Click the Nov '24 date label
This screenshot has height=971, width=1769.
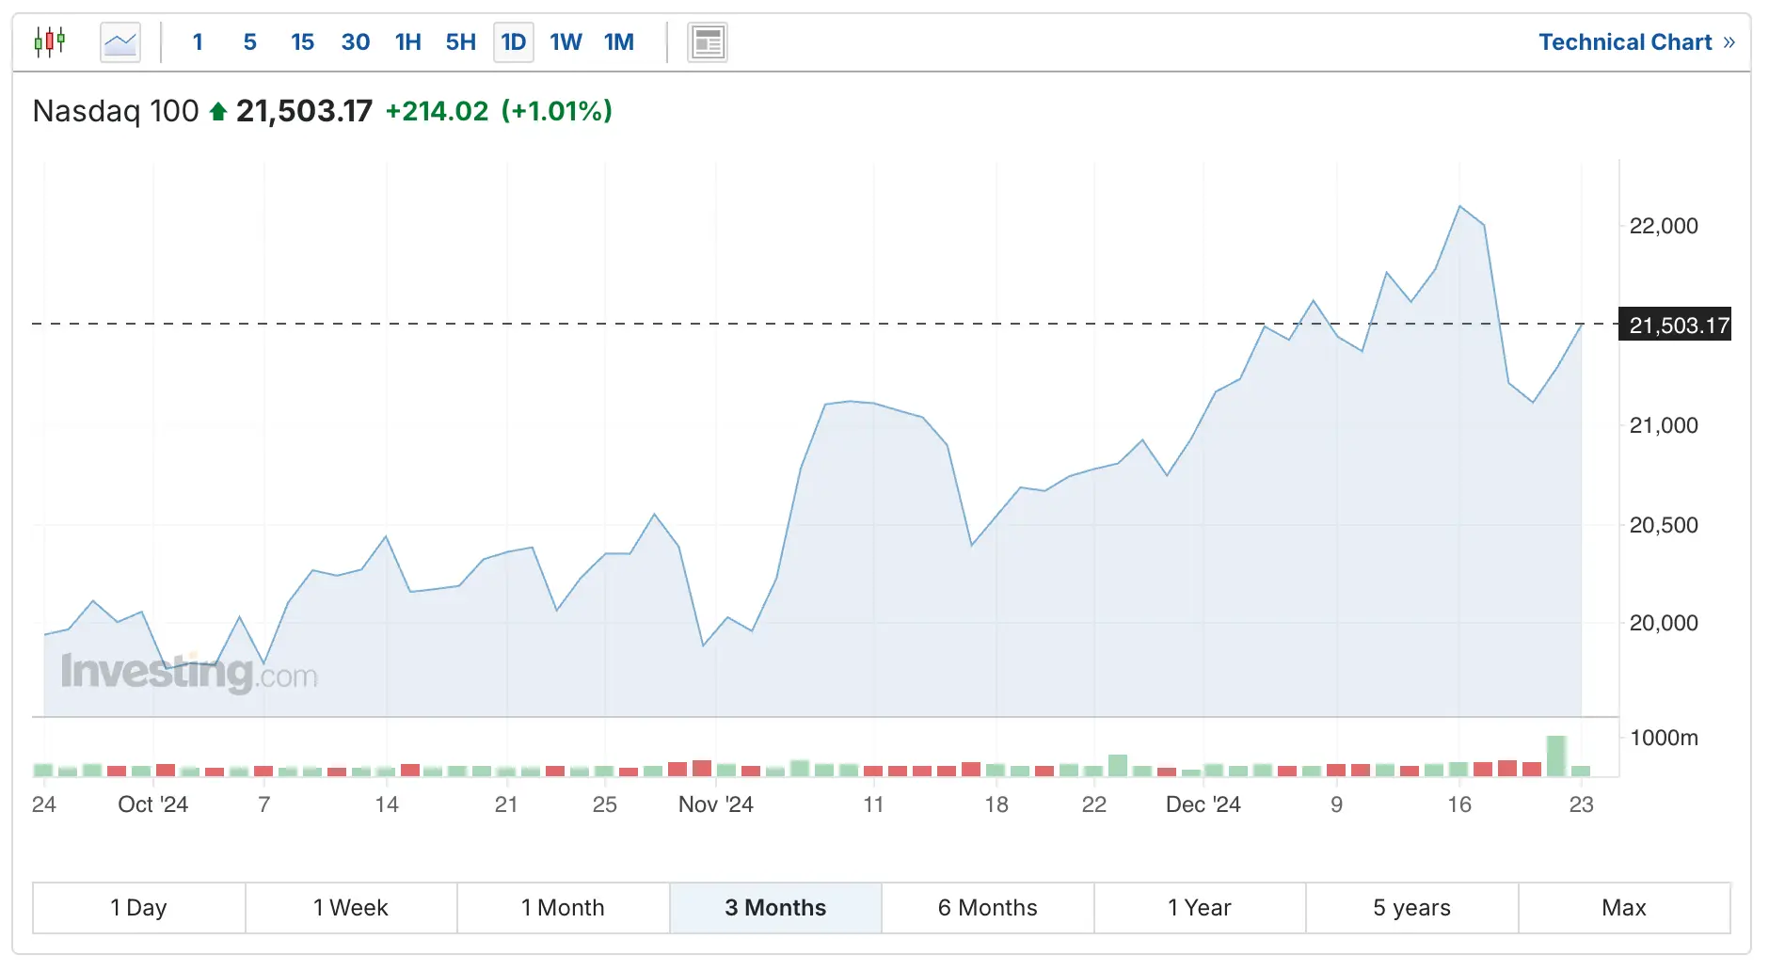click(716, 804)
